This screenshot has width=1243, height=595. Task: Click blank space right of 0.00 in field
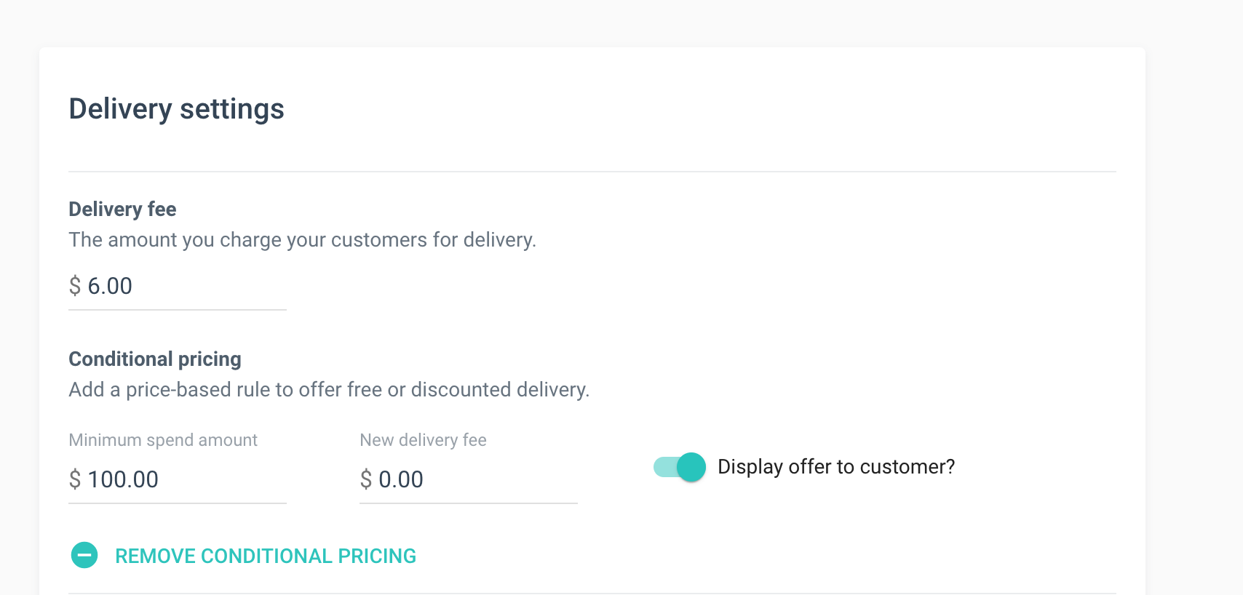[x=509, y=480]
